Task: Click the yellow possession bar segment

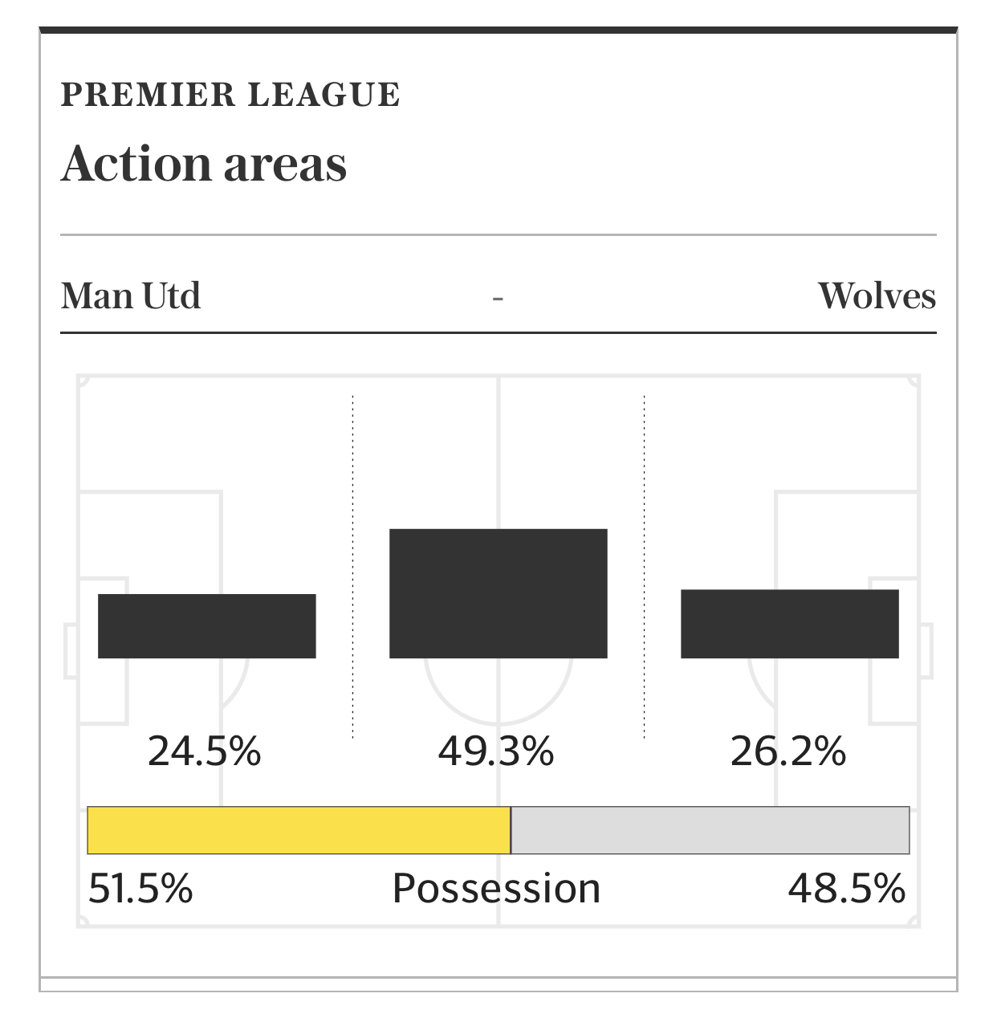Action: [x=299, y=830]
